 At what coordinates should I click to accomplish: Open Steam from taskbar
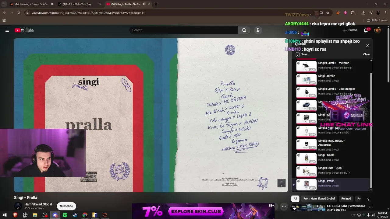(75, 215)
